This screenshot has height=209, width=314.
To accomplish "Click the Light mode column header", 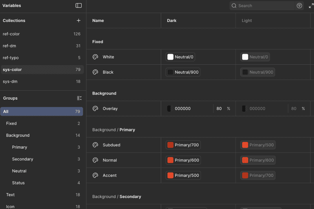I will click(x=246, y=21).
